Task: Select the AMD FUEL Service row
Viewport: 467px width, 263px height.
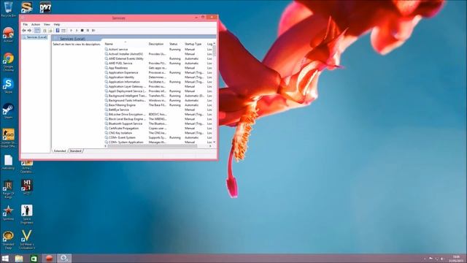Action: (158, 64)
